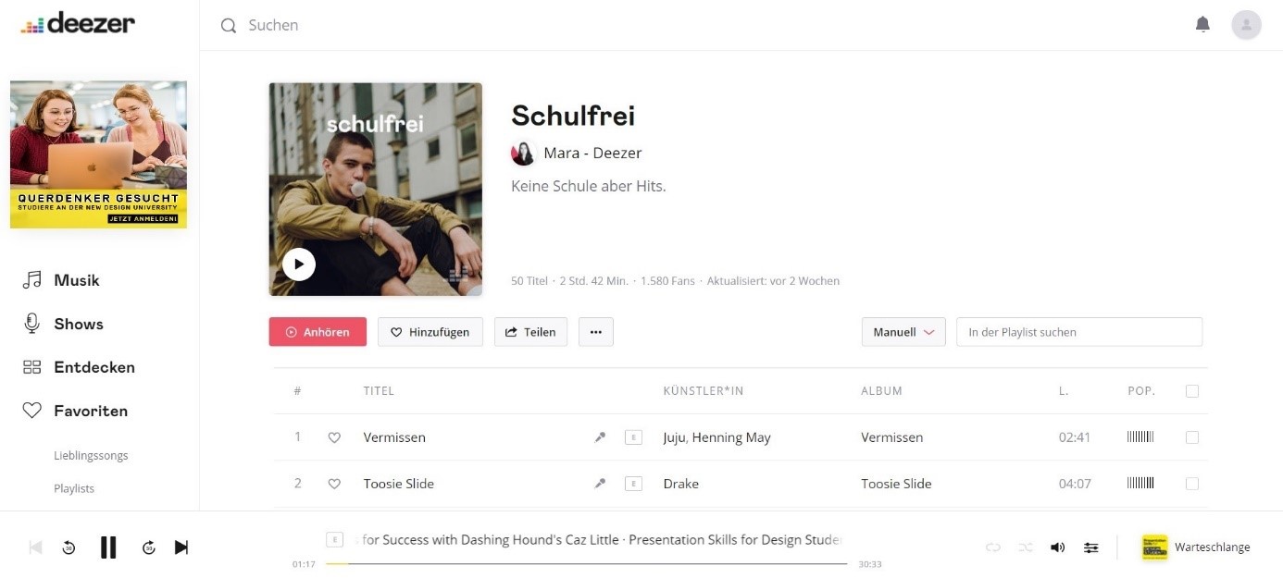Toggle the shuffle playback icon

[x=1025, y=547]
